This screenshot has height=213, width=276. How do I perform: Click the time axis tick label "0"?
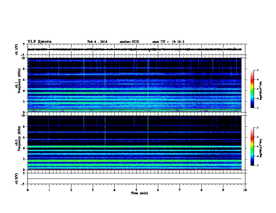28,190
